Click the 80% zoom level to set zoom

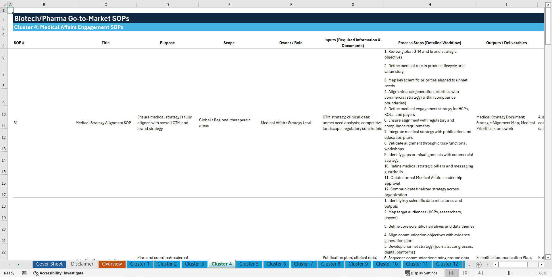[543, 273]
